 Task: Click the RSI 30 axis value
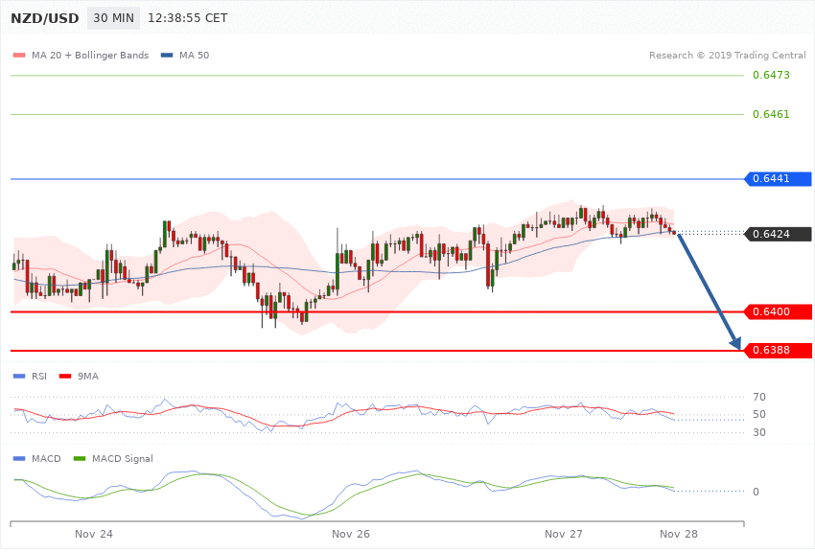pyautogui.click(x=758, y=432)
